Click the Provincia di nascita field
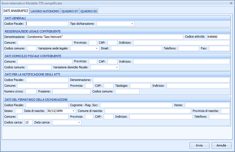This screenshot has width=235, height=152. click(225, 111)
